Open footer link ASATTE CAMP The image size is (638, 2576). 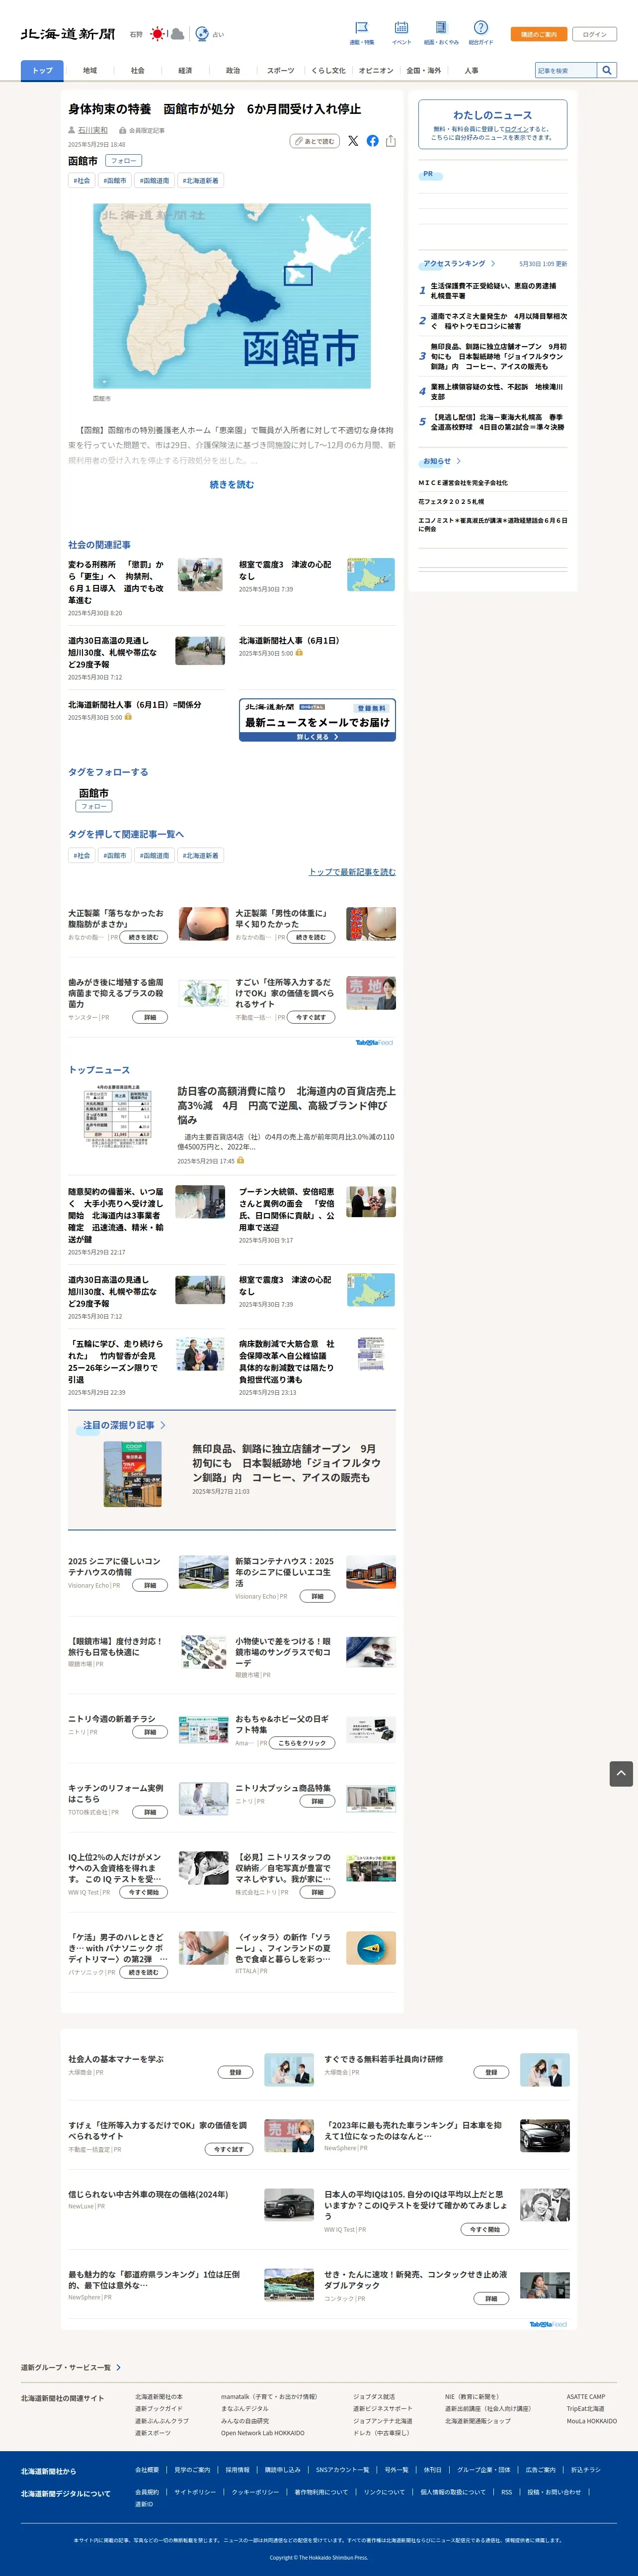(x=586, y=2397)
